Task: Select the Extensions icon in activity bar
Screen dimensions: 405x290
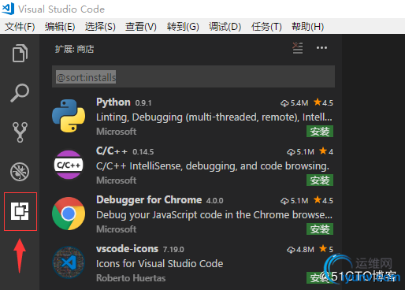Action: pos(20,211)
